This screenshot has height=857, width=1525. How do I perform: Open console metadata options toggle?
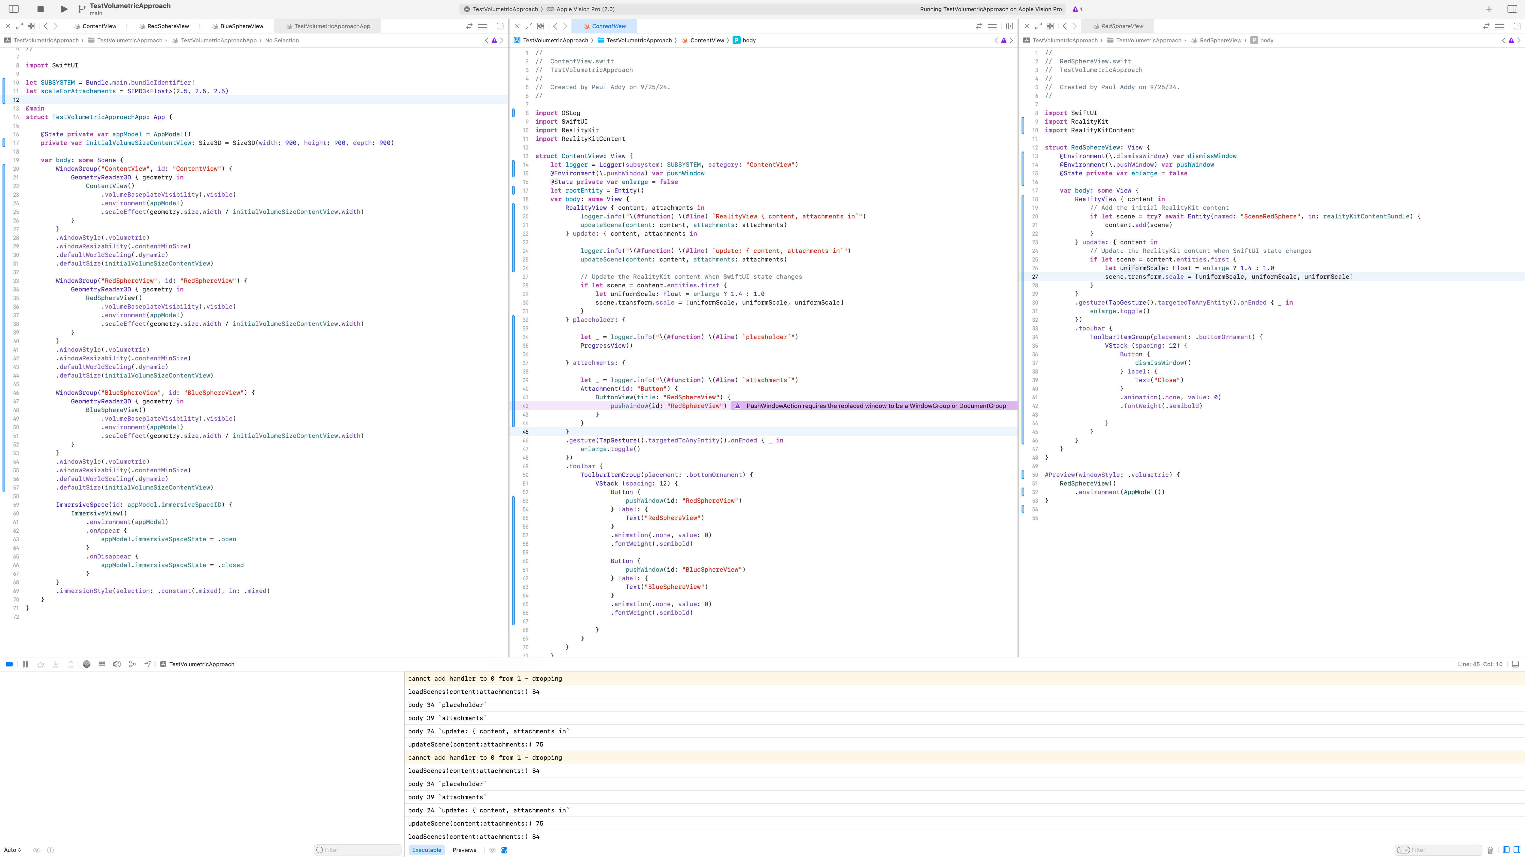[504, 850]
